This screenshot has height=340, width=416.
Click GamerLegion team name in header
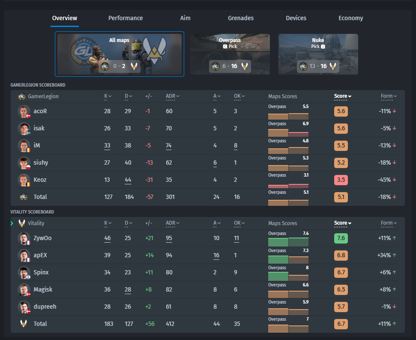[x=43, y=96]
